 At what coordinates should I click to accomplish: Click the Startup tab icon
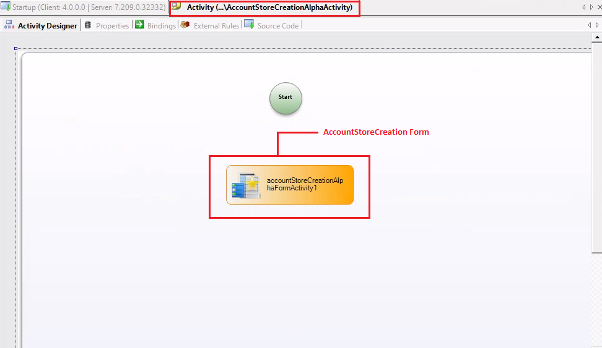pyautogui.click(x=6, y=7)
